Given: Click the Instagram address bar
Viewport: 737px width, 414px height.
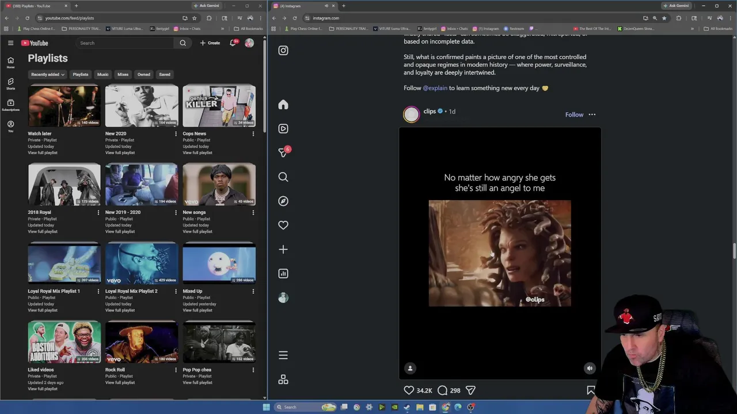Looking at the screenshot, I should coord(472,18).
